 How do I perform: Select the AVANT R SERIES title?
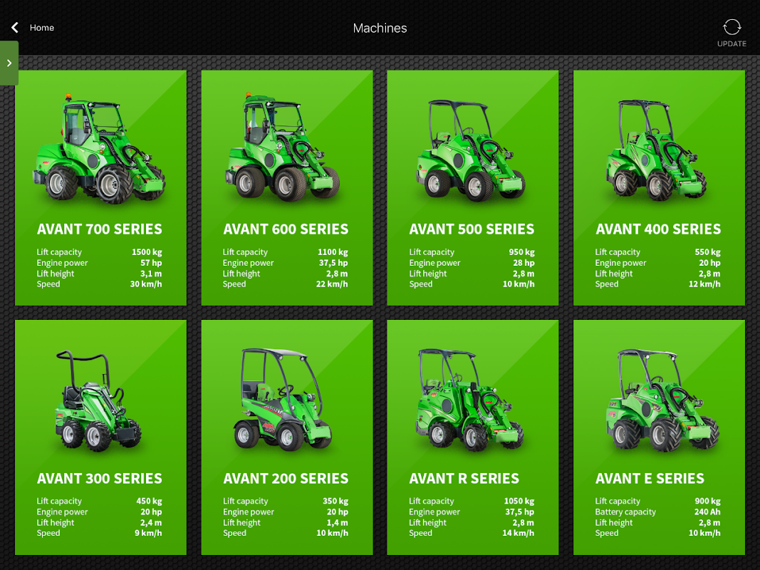464,478
